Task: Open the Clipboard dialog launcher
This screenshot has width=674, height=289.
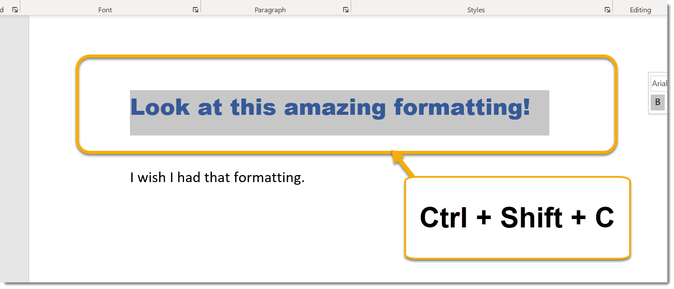Action: tap(14, 9)
